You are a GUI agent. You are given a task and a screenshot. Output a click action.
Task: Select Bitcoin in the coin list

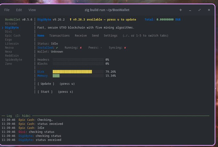[x=11, y=23]
